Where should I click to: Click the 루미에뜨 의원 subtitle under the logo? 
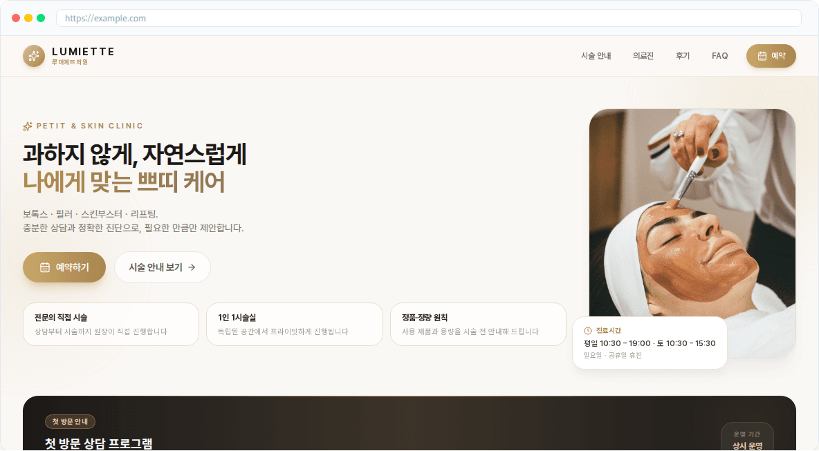(69, 62)
